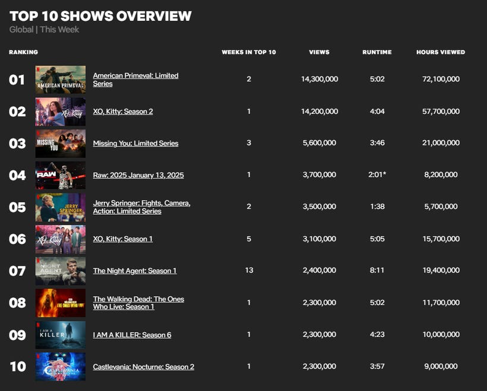Click the 72,100,000 hours viewed value
The image size is (487, 391).
tap(441, 79)
